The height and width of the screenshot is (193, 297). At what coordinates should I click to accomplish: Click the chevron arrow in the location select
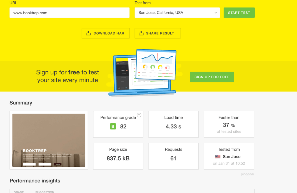(x=215, y=13)
